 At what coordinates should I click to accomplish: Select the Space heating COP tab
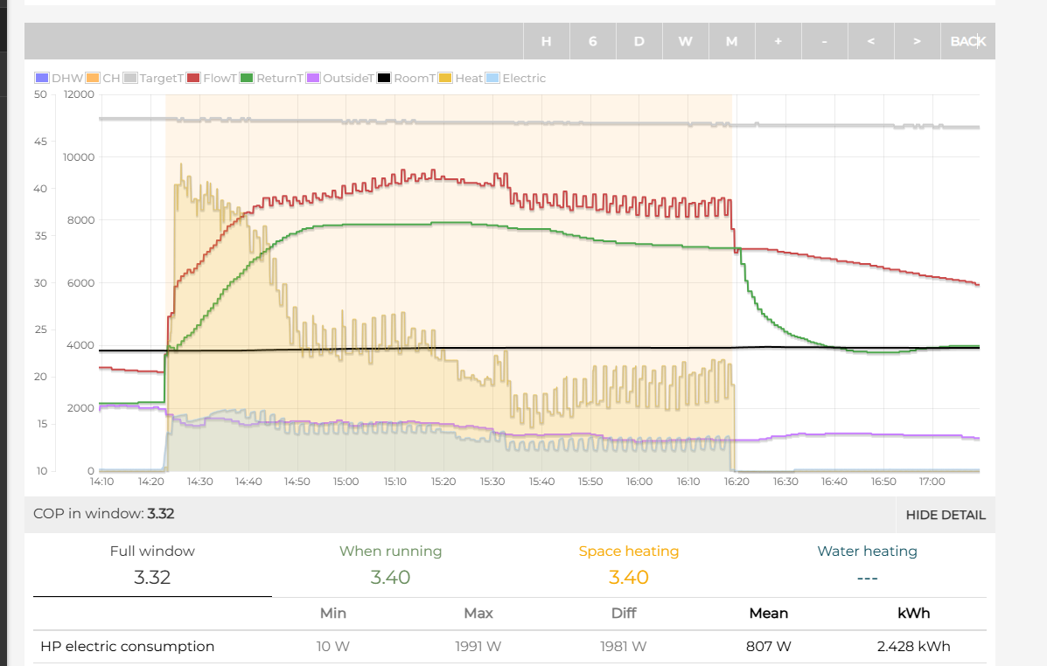[628, 564]
